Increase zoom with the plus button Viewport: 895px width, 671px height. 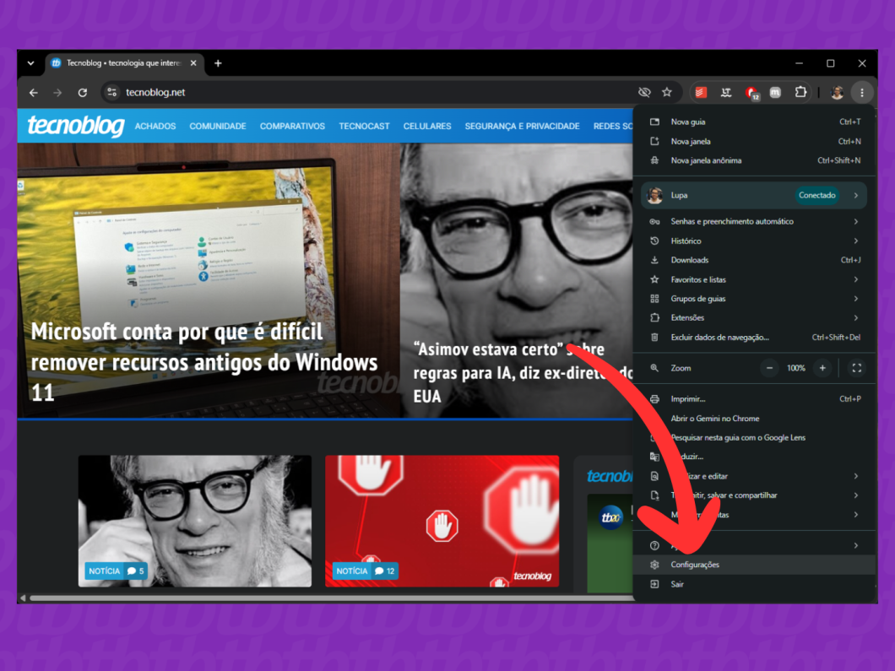(x=822, y=368)
